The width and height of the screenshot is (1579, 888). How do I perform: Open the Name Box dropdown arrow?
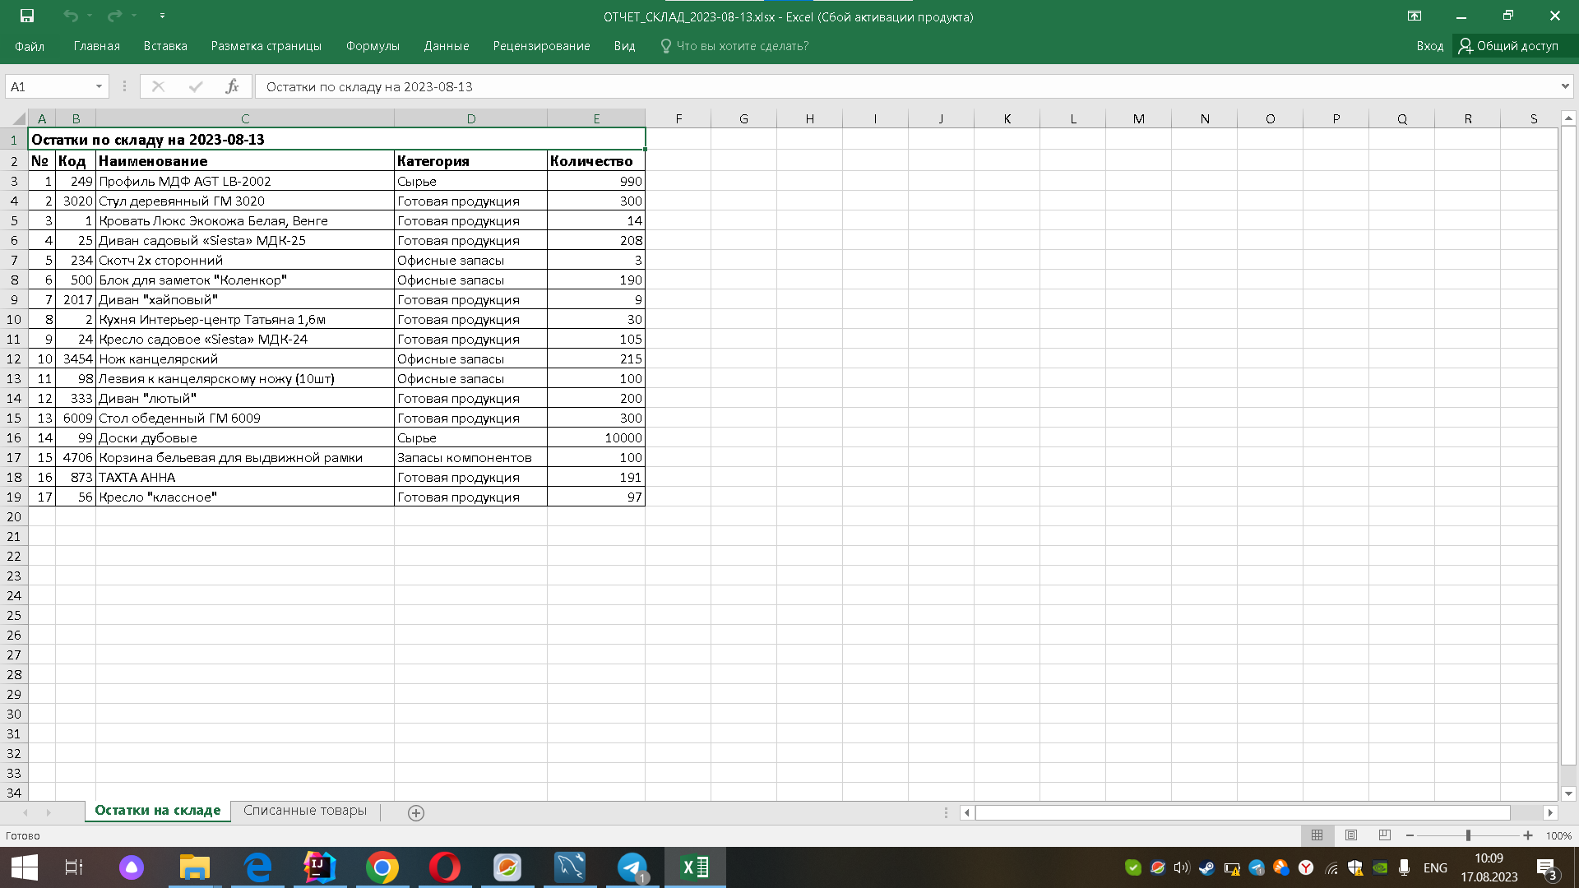(x=99, y=86)
